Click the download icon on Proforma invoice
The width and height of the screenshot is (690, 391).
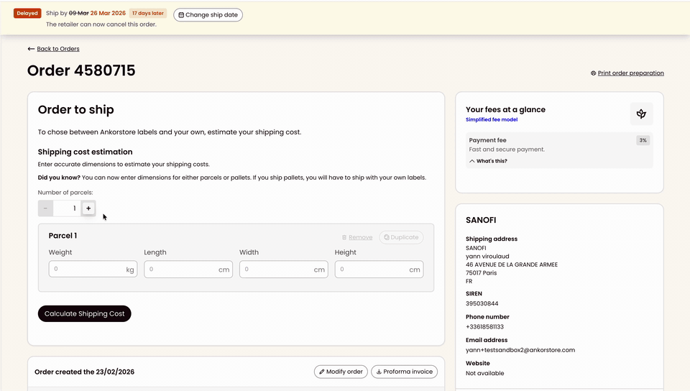379,372
